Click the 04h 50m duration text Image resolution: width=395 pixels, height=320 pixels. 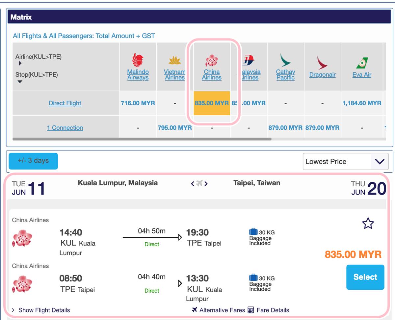tap(152, 231)
